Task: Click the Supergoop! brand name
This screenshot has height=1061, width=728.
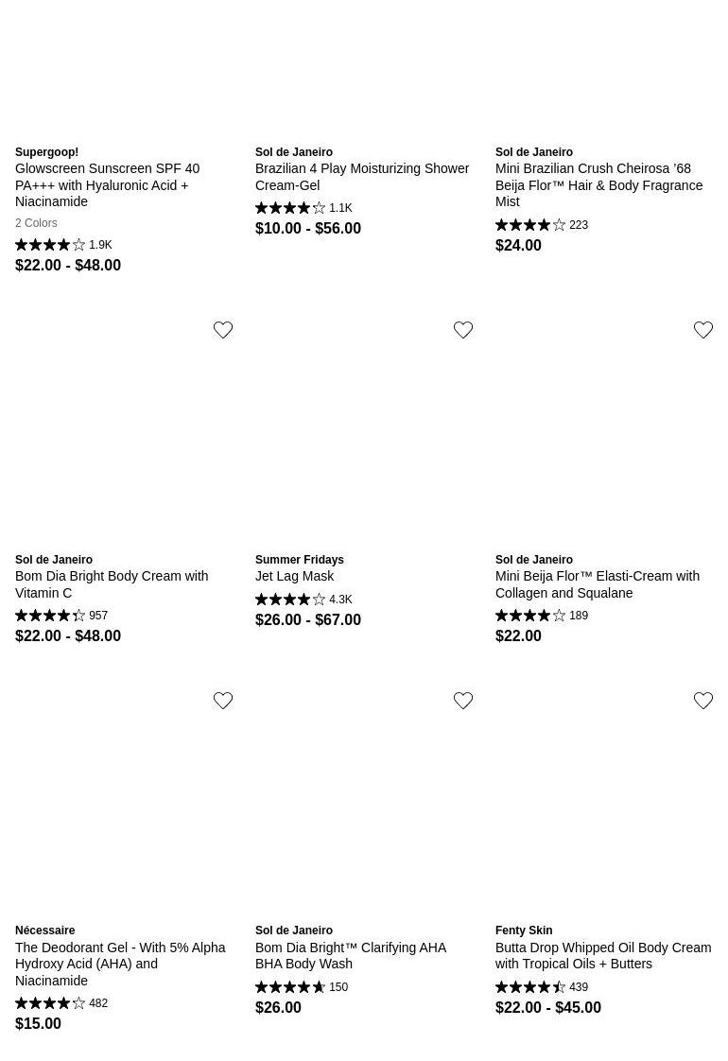Action: coord(46,152)
